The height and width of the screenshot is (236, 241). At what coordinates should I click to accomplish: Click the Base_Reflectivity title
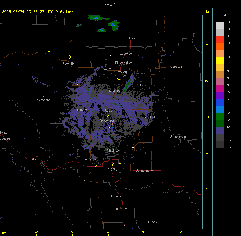(x=121, y=4)
